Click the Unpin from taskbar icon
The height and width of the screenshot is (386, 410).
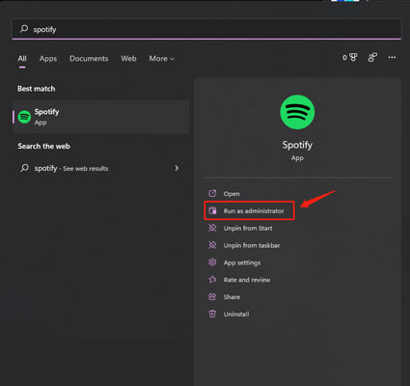tap(212, 245)
